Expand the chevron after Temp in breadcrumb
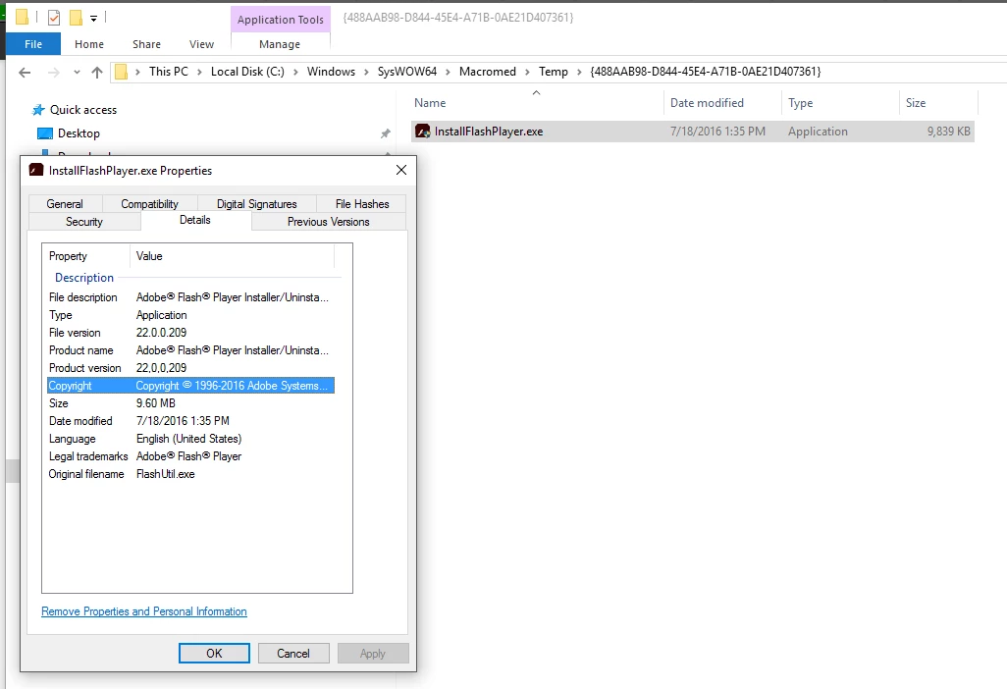 point(579,72)
